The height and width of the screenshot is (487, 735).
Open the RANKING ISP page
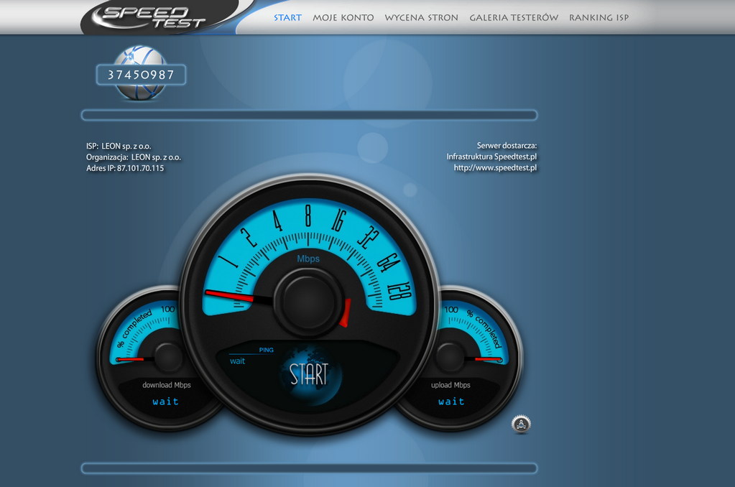click(598, 17)
